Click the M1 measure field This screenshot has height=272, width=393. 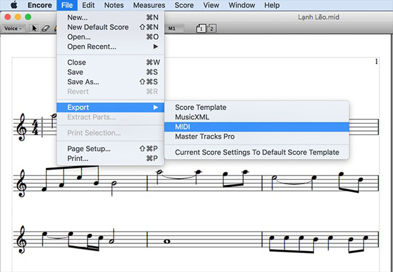tap(174, 29)
